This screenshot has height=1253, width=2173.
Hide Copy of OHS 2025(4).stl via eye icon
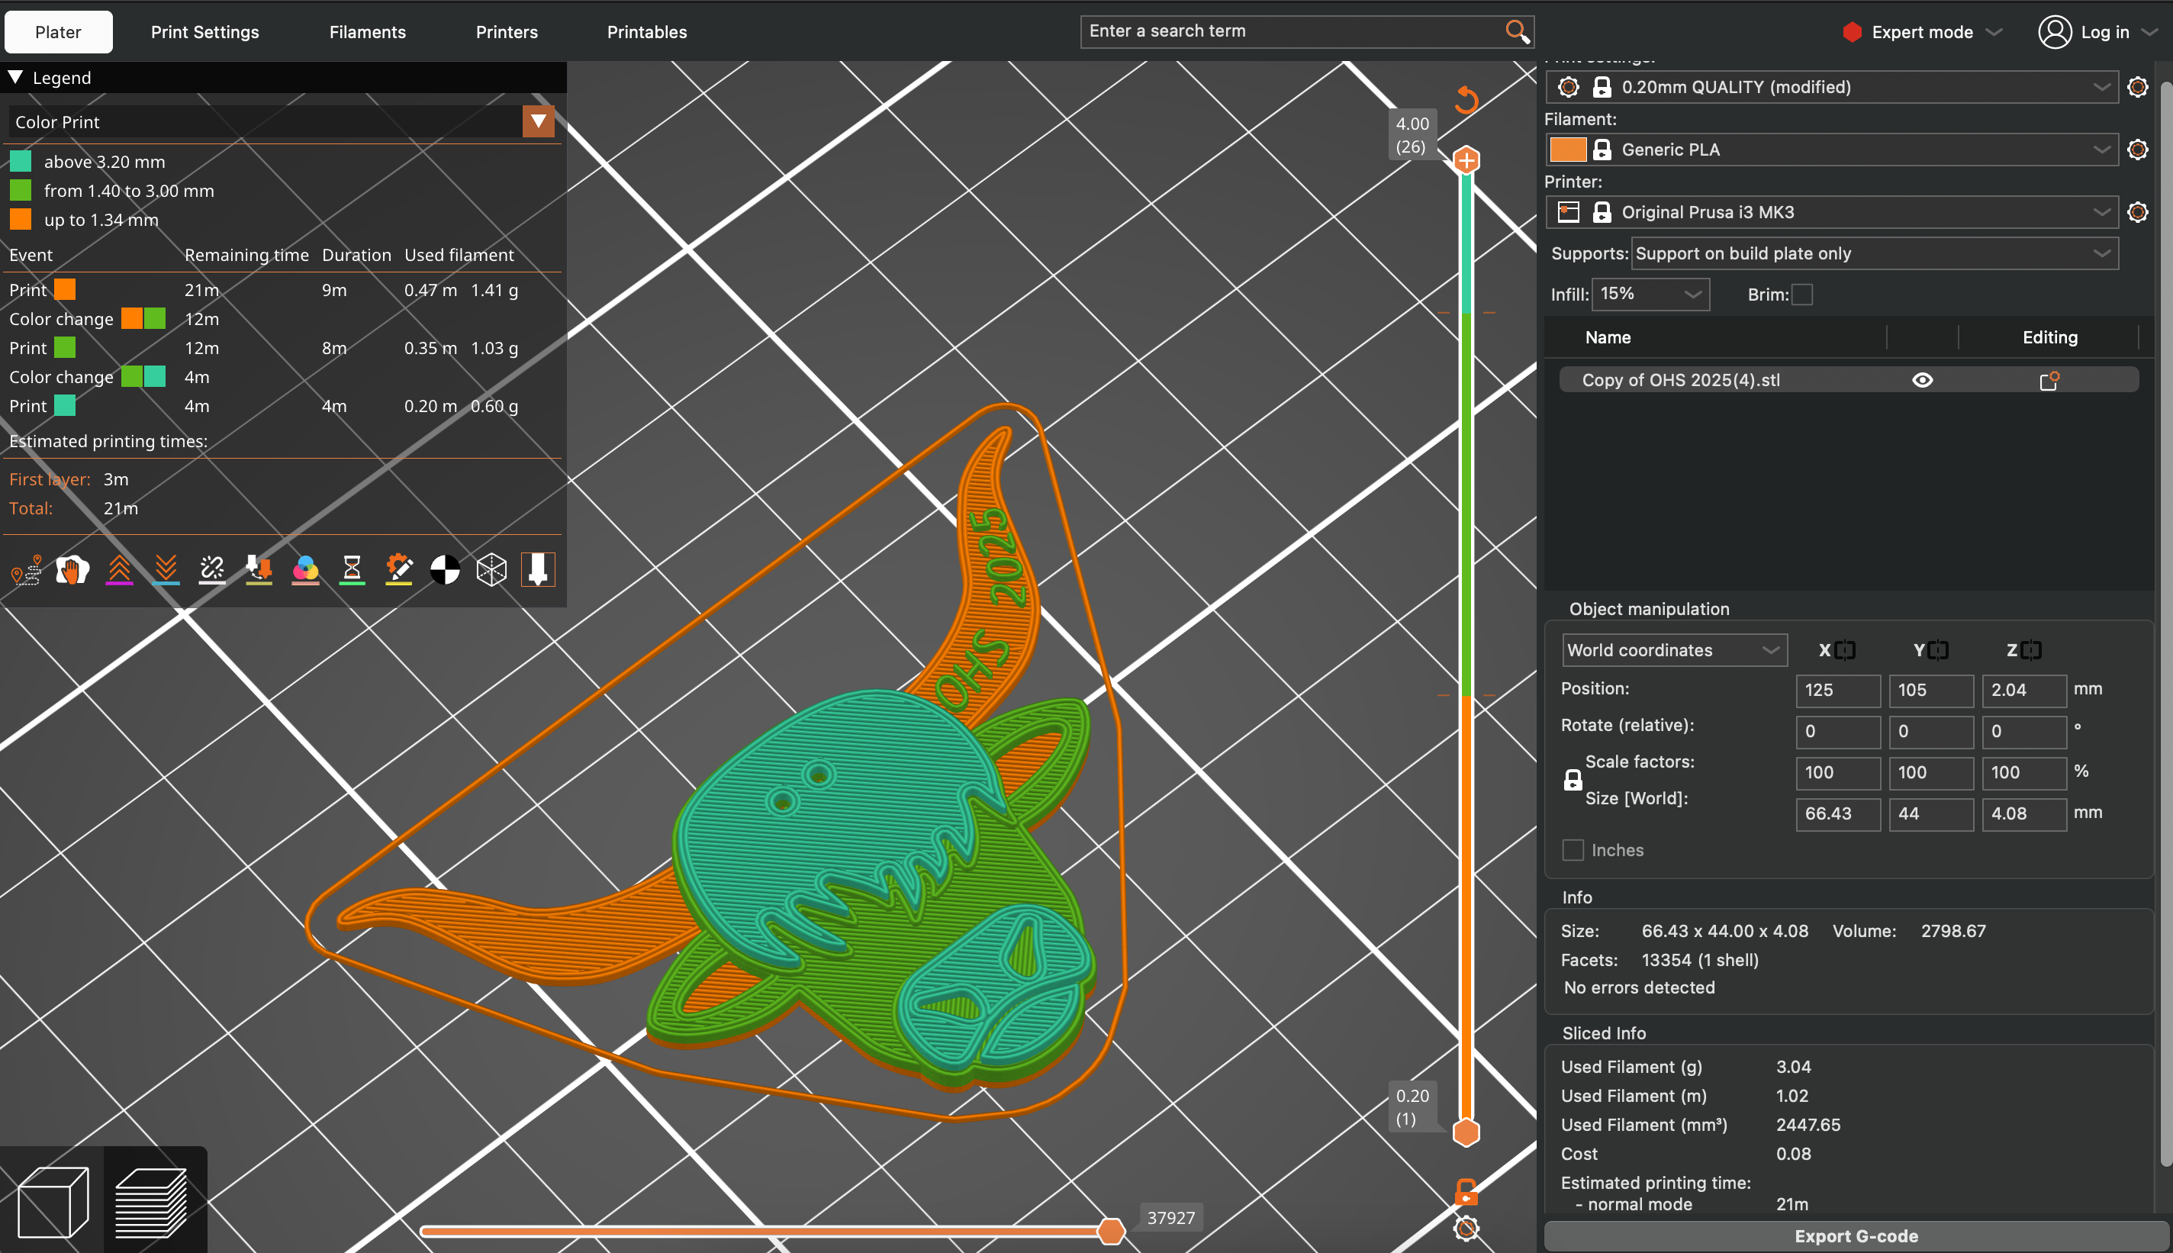(1922, 380)
